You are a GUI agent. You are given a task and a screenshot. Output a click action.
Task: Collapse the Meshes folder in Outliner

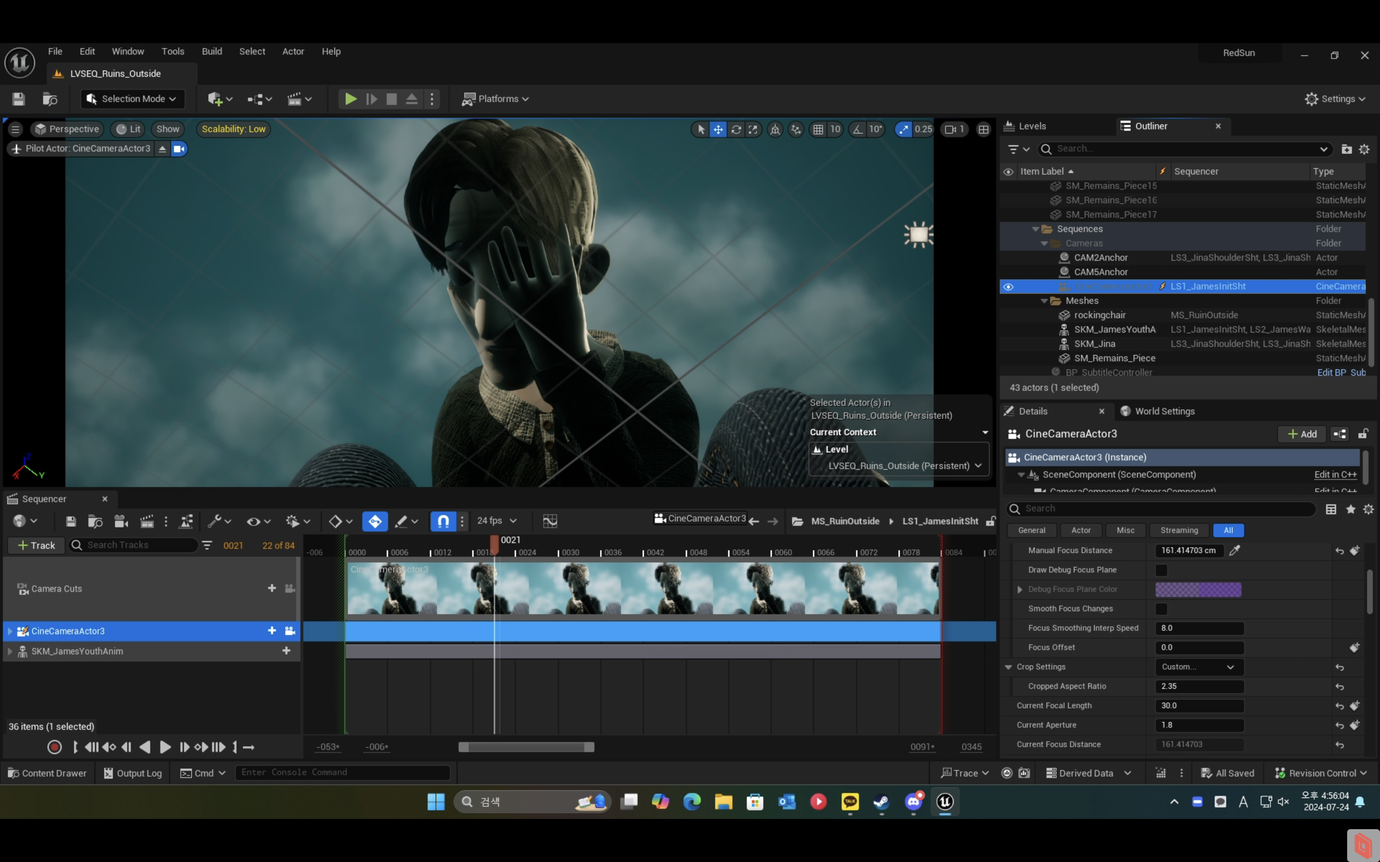[1044, 301]
